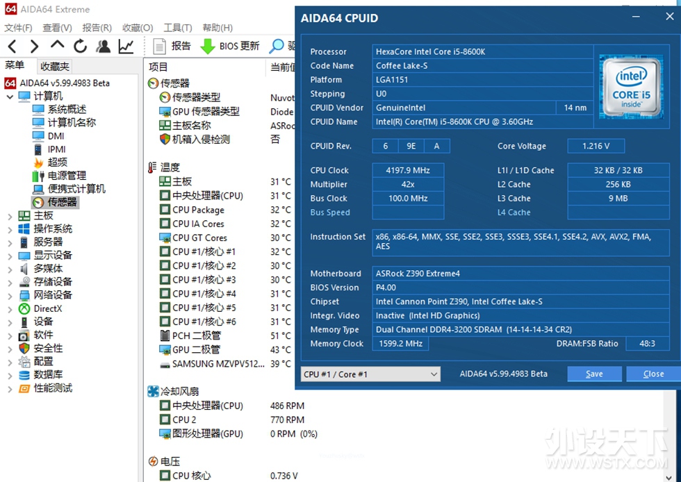This screenshot has width=681, height=482.
Task: Switch to the 菜单 tab
Action: pyautogui.click(x=15, y=65)
